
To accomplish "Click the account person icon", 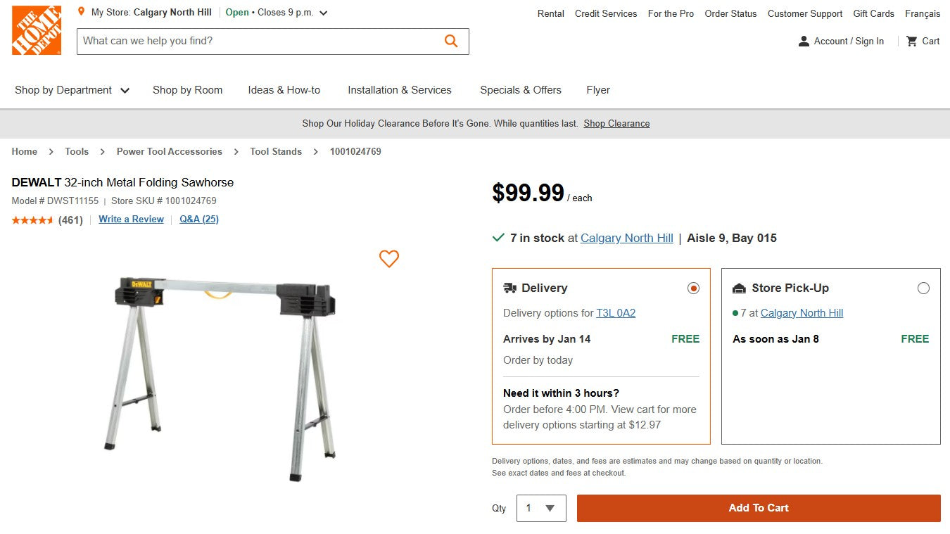I will [803, 41].
